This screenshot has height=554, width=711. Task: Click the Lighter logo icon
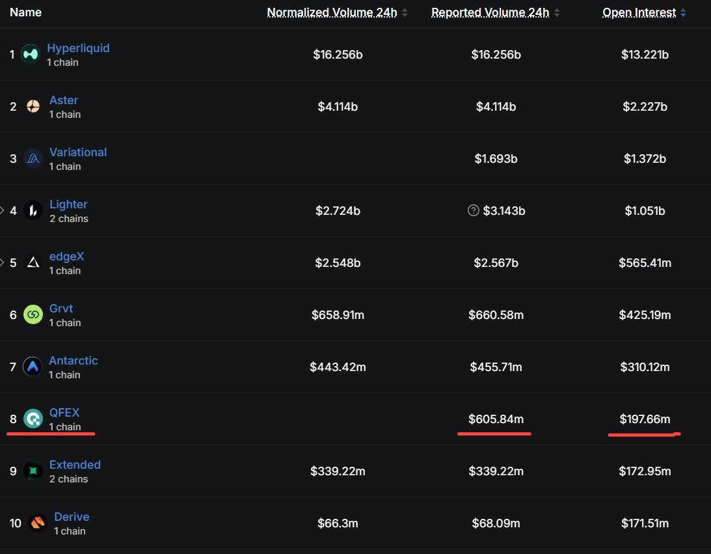[x=33, y=210]
